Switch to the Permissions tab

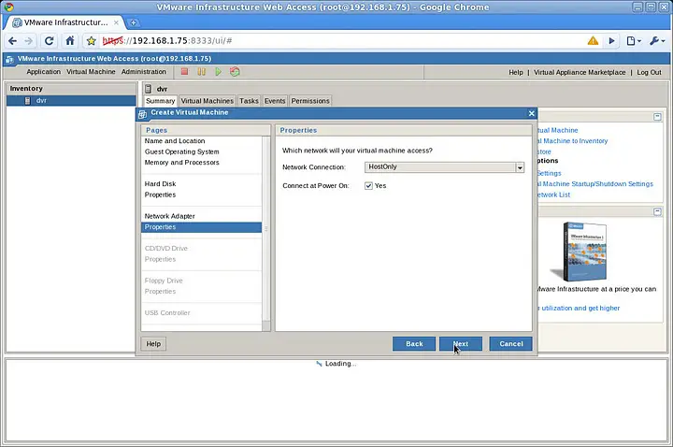309,101
